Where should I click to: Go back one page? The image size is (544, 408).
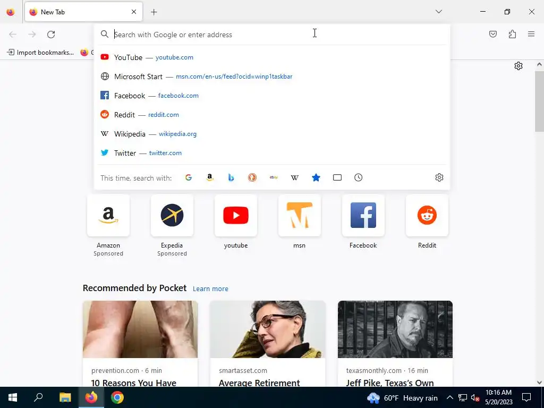point(13,35)
